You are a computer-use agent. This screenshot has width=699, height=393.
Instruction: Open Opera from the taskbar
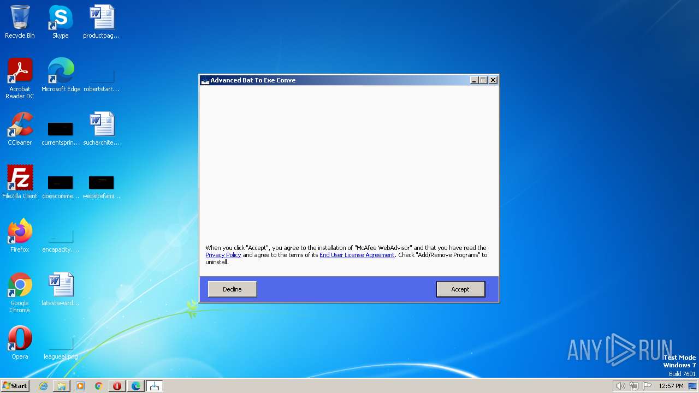click(x=117, y=386)
